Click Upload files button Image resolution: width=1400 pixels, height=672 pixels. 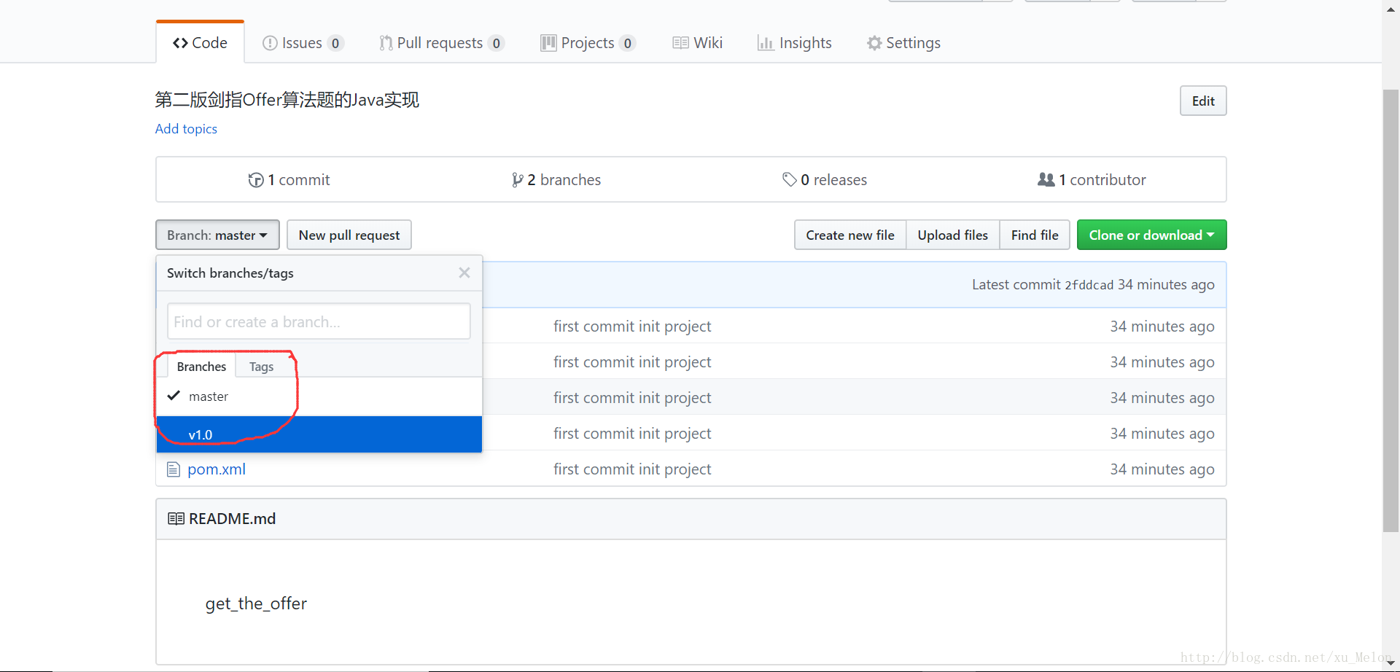pos(952,235)
